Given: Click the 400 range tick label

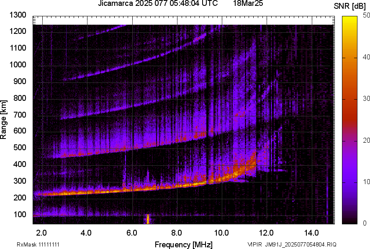Looking at the screenshot, I should [x=20, y=164].
